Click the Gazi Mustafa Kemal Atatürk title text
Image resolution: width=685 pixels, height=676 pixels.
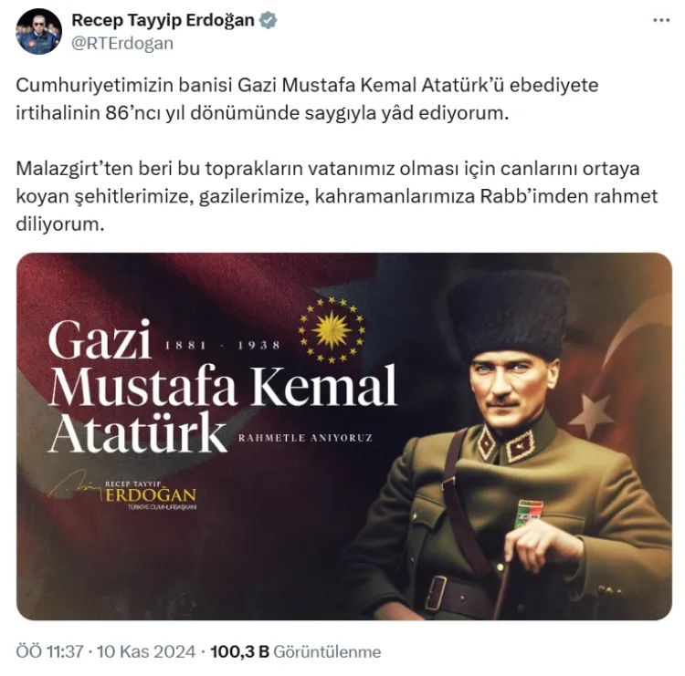pos(222,386)
